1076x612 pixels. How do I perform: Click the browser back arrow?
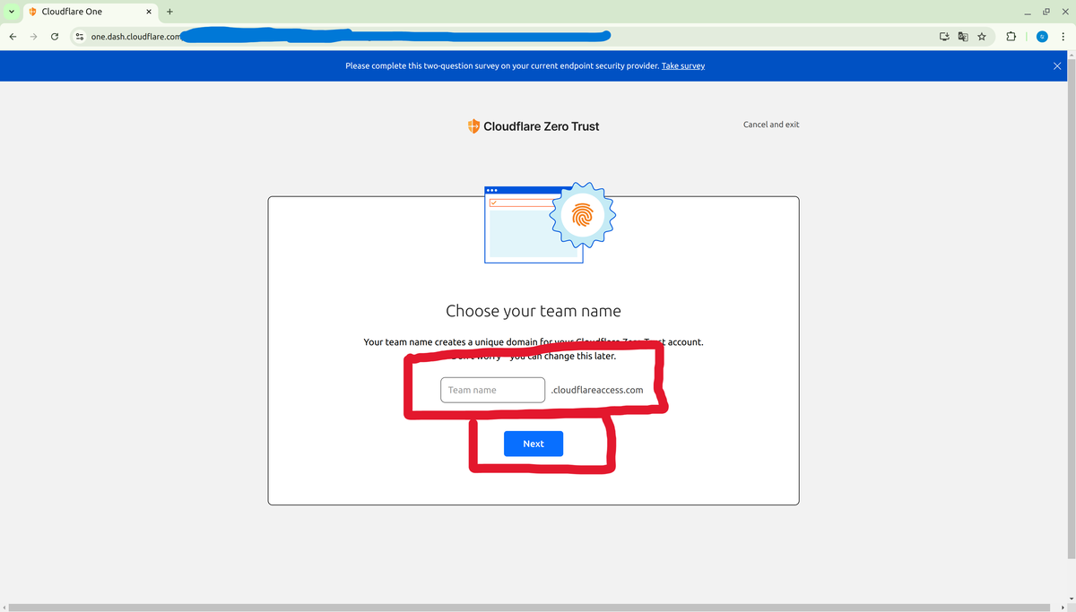[13, 37]
